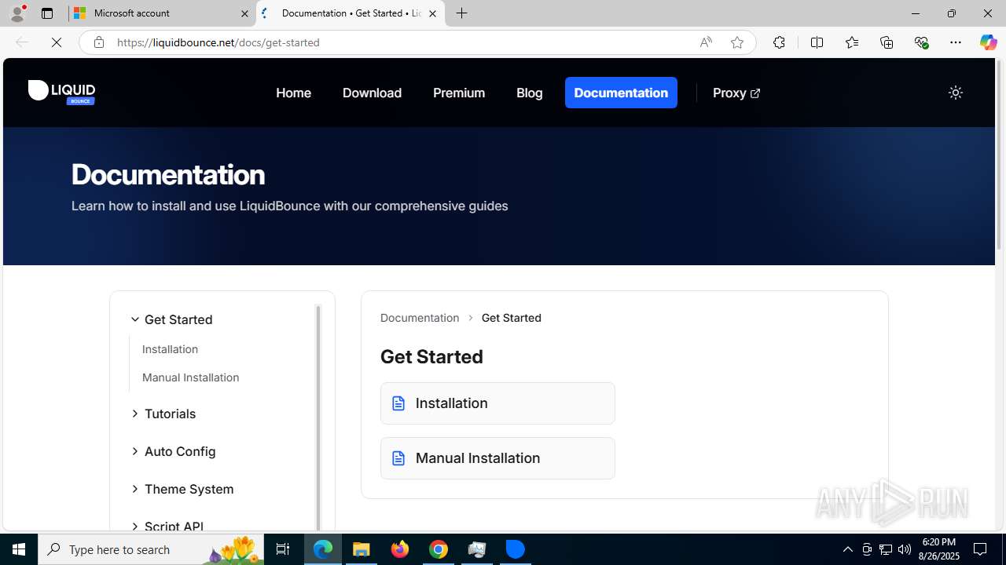Open the Premium nav item
The width and height of the screenshot is (1006, 565).
pyautogui.click(x=459, y=93)
